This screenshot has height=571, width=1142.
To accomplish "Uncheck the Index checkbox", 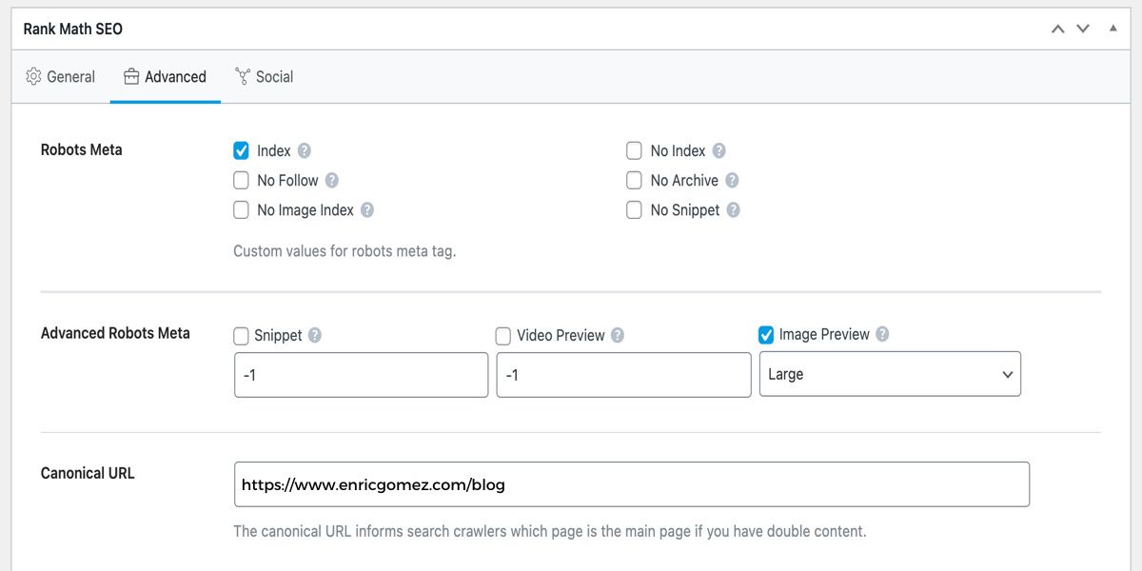I will [242, 150].
